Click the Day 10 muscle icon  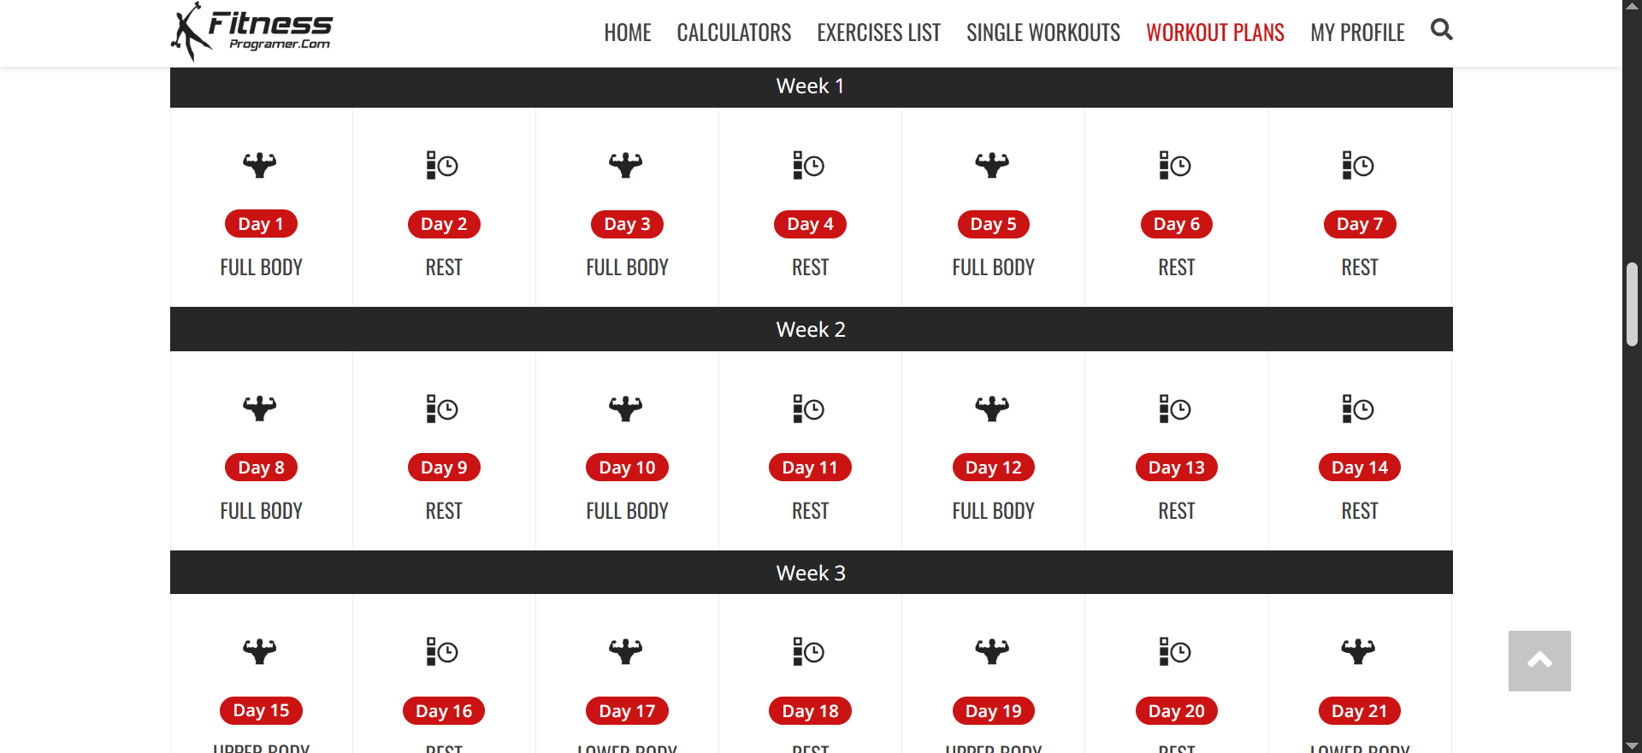click(626, 408)
